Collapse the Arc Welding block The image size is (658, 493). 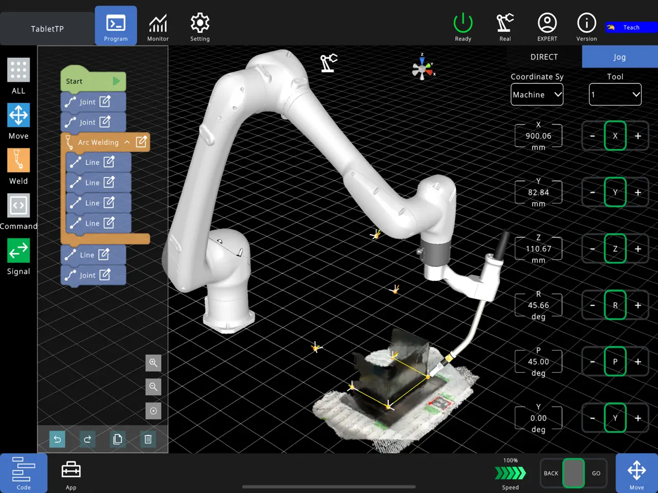127,142
